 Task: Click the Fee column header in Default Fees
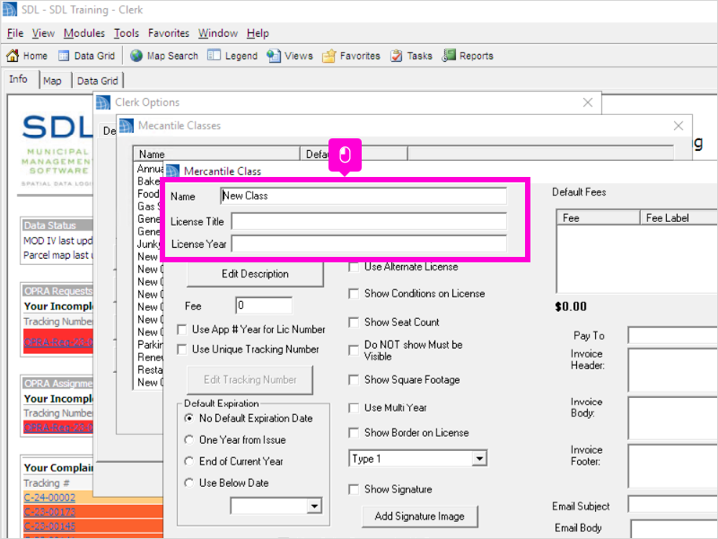tap(598, 218)
